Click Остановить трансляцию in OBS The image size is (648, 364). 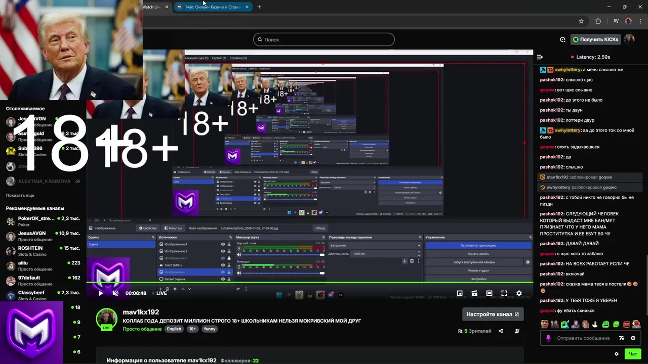(478, 245)
